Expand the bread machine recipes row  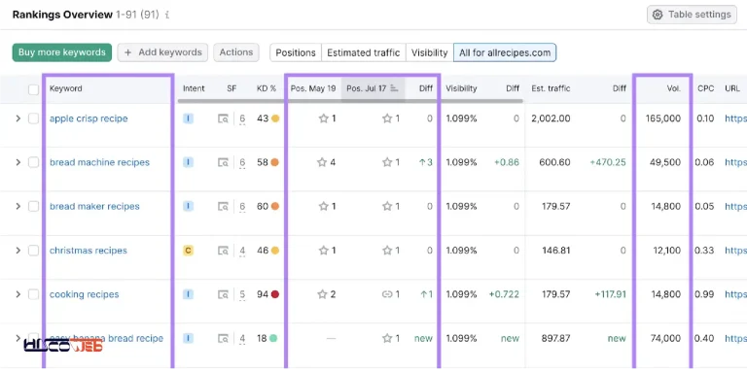point(18,162)
